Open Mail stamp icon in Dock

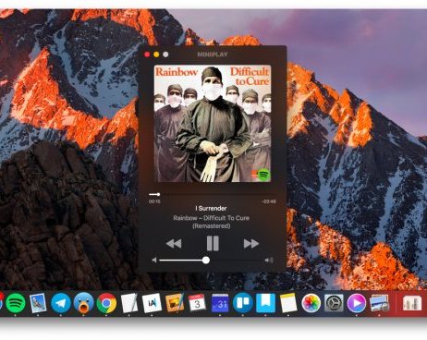tap(38, 303)
